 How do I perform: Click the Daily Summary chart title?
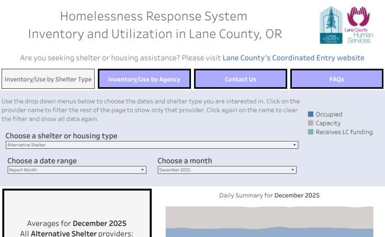269,195
